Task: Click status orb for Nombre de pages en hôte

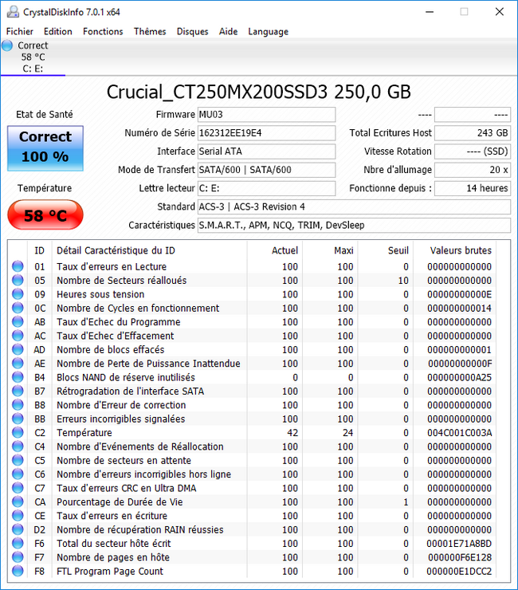Action: click(x=18, y=557)
